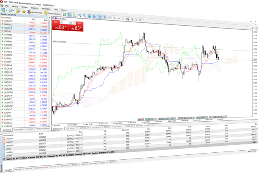Open the Profiles toolbar icon
The width and height of the screenshot is (258, 173).
click(x=11, y=11)
